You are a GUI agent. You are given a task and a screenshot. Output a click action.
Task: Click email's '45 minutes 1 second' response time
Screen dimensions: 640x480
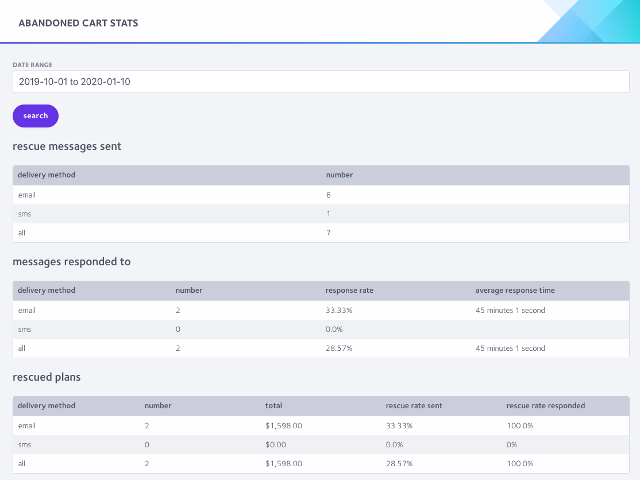click(x=510, y=311)
